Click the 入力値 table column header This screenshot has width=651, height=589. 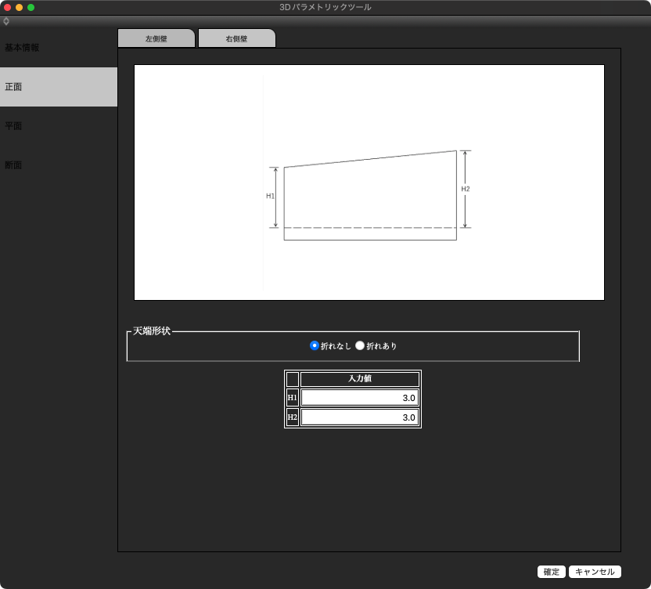tap(360, 379)
